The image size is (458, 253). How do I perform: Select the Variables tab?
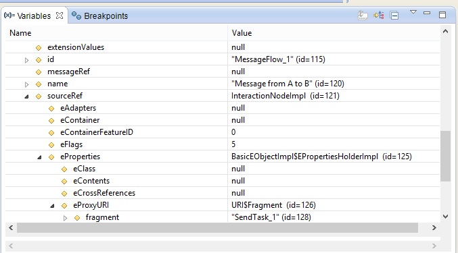pyautogui.click(x=34, y=16)
